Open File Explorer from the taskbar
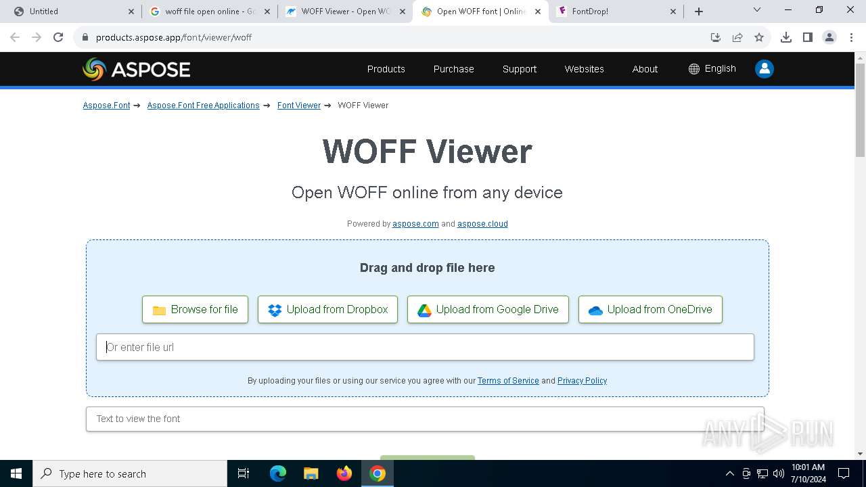The image size is (866, 487). point(311,473)
